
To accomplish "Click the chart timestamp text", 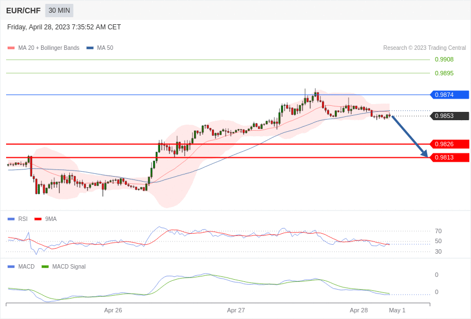I will pyautogui.click(x=64, y=27).
